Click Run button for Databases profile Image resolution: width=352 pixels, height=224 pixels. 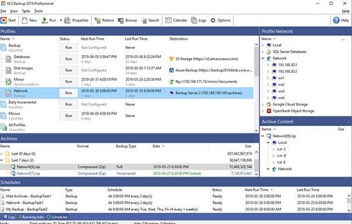(69, 59)
